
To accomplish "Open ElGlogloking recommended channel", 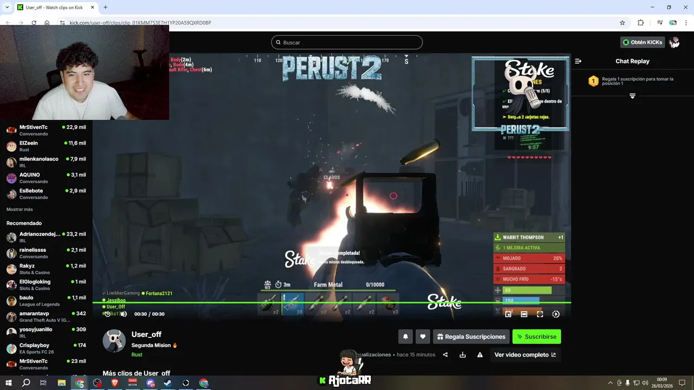I will (46, 285).
